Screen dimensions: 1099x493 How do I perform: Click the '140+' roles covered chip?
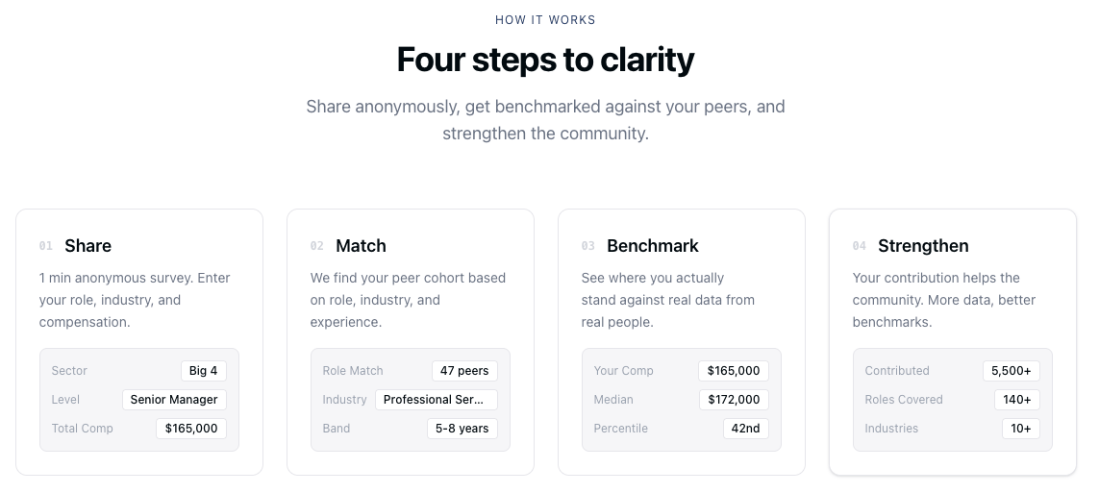click(x=1016, y=400)
